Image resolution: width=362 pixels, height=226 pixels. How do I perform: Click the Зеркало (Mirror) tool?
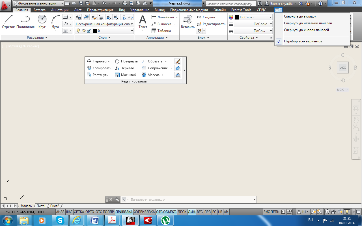pos(124,68)
